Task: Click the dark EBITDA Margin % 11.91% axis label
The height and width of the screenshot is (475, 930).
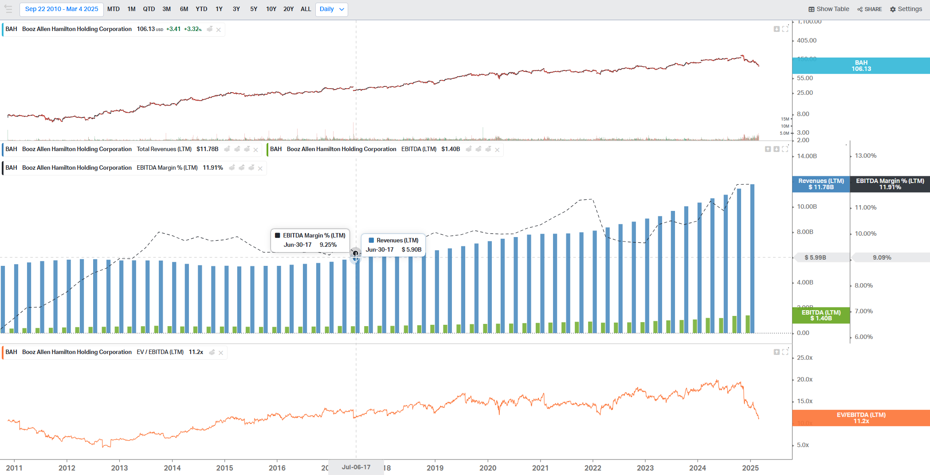Action: click(x=890, y=184)
